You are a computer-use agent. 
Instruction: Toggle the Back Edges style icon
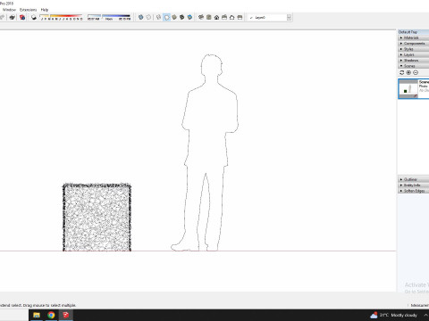[x=148, y=17]
